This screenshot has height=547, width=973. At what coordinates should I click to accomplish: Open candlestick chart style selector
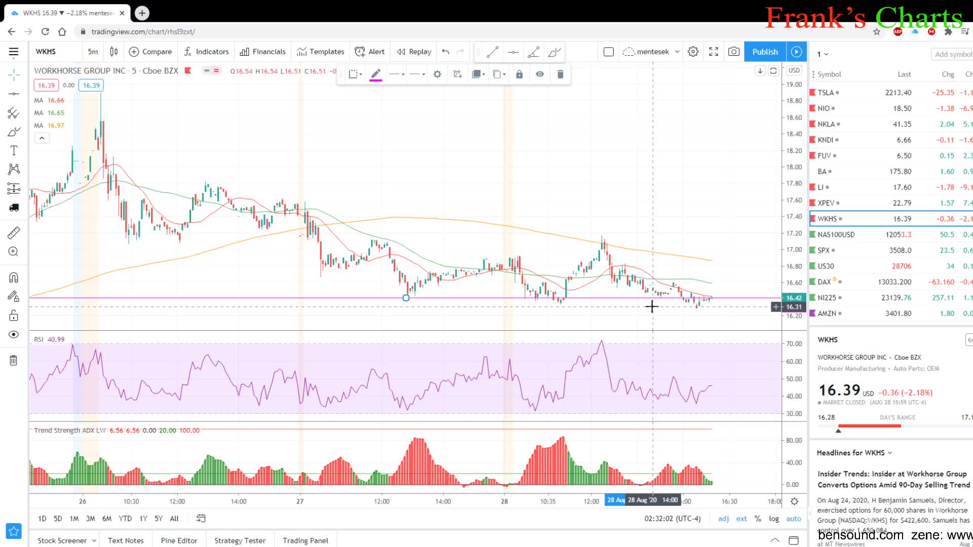click(x=114, y=52)
